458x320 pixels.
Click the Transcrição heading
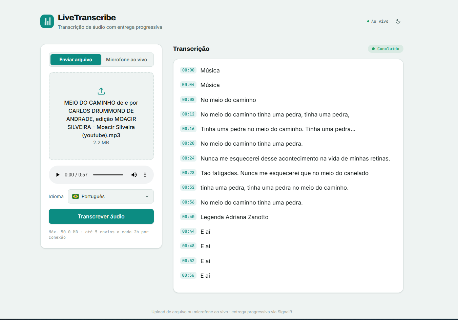tap(191, 49)
